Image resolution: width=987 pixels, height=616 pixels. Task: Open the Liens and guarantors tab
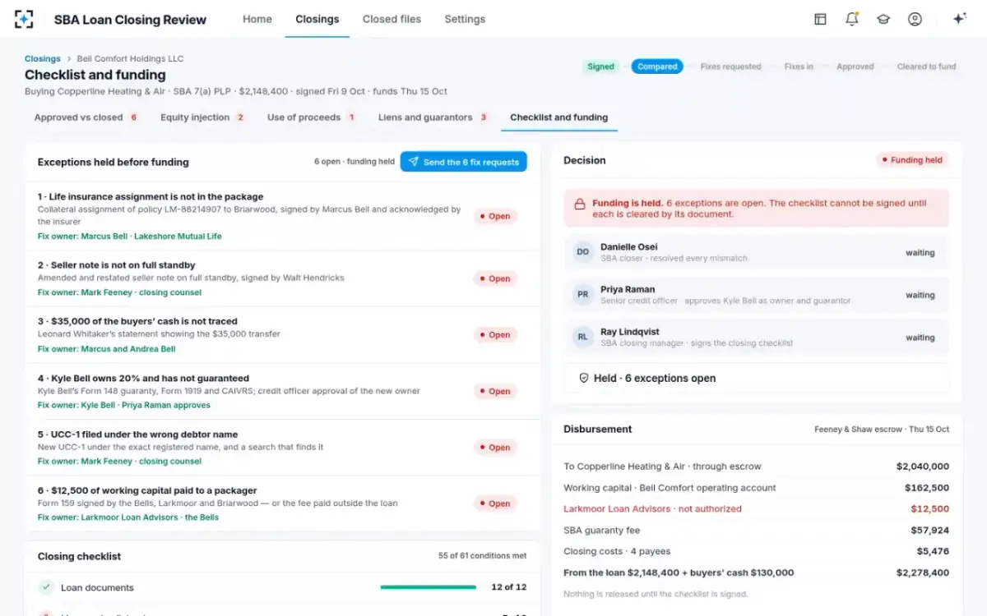433,117
